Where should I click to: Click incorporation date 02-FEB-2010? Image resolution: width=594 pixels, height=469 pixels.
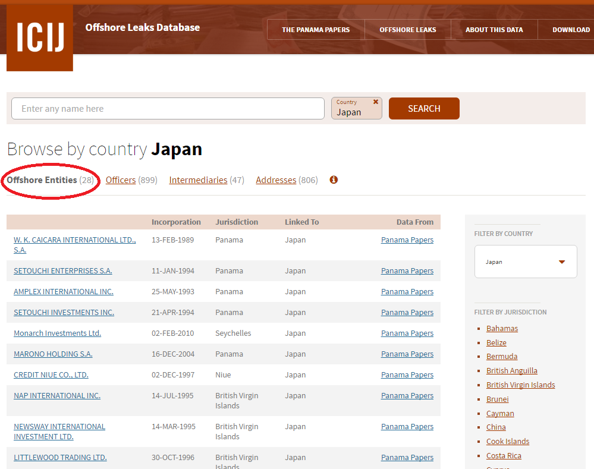coord(173,333)
